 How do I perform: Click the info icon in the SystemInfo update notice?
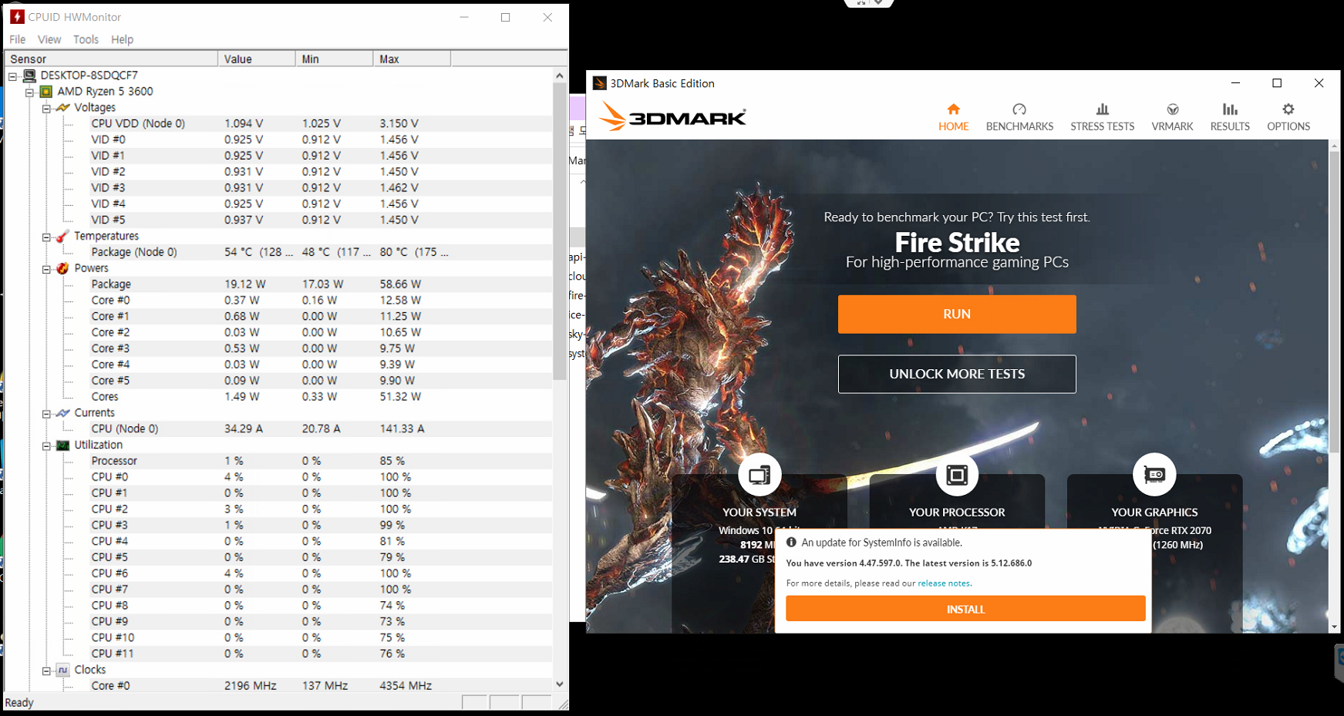(x=791, y=542)
